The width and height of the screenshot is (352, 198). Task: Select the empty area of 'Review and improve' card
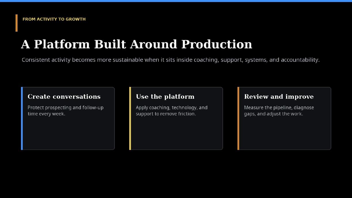pyautogui.click(x=285, y=133)
